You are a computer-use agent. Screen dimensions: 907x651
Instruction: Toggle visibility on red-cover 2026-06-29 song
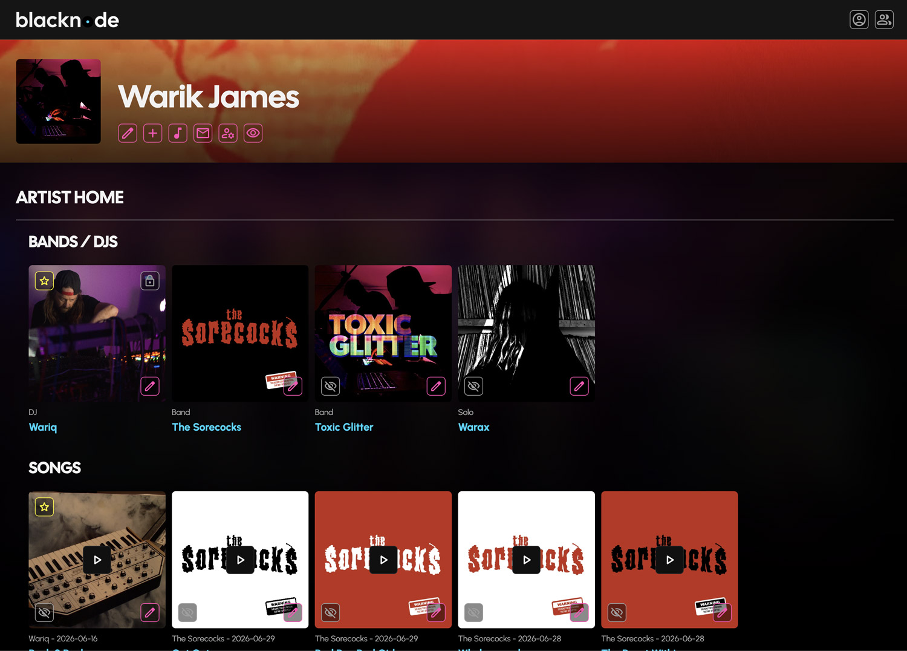tap(330, 612)
